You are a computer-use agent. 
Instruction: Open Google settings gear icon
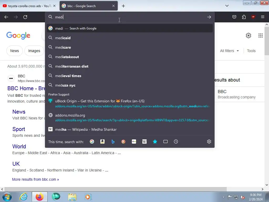coord(249,36)
